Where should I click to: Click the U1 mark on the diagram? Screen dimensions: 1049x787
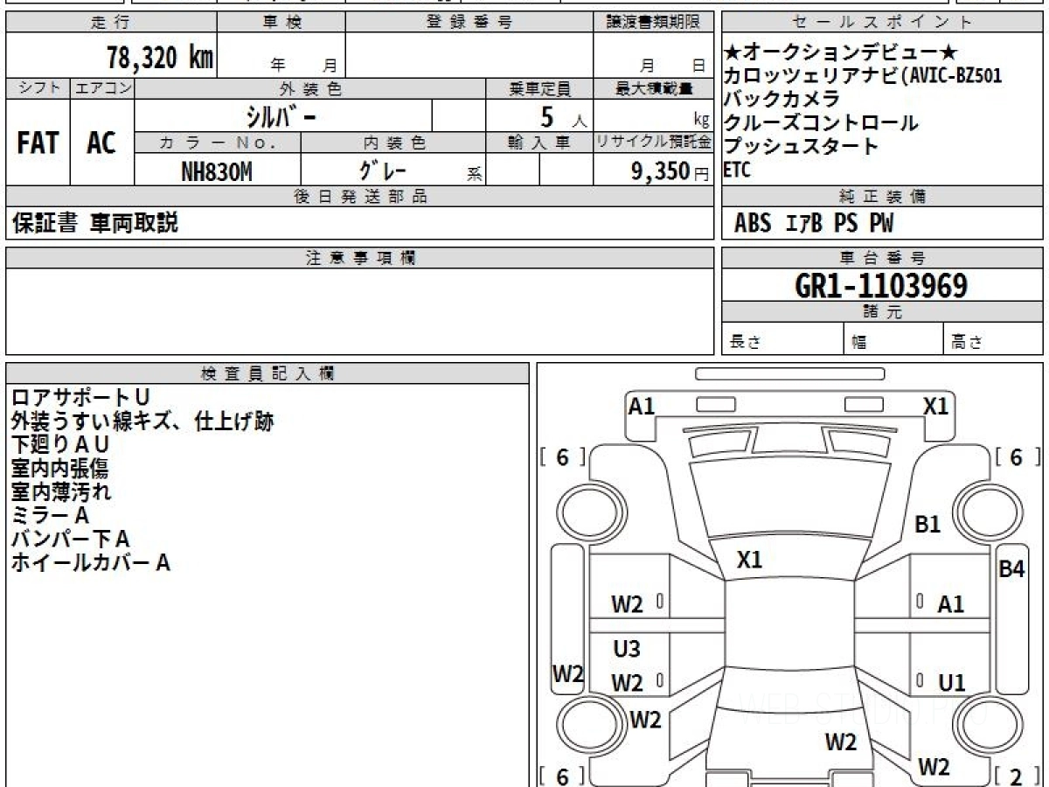click(951, 682)
